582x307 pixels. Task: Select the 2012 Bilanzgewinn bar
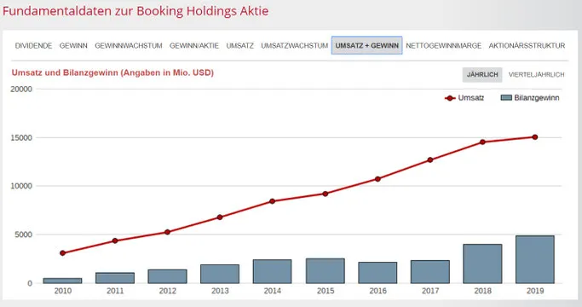point(167,276)
